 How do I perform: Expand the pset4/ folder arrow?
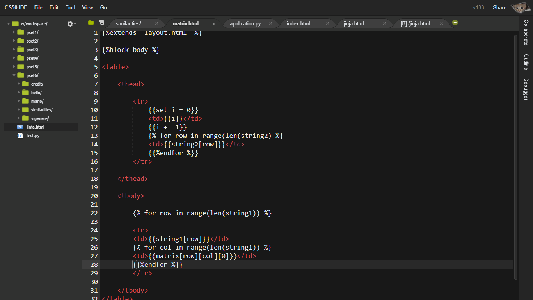click(14, 58)
